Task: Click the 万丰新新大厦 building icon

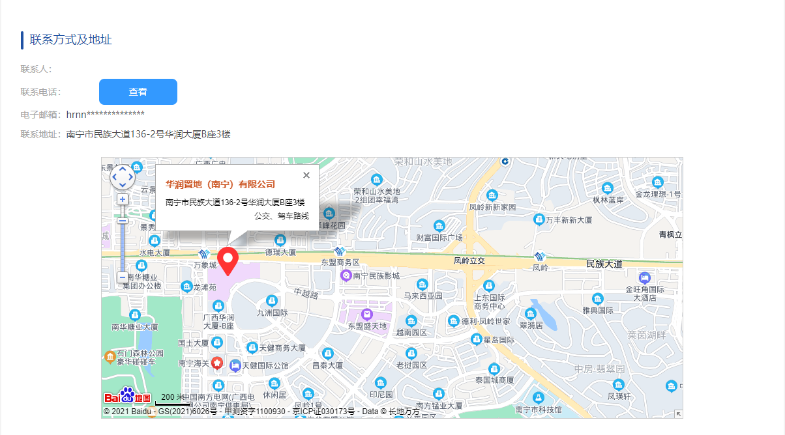Action: point(539,219)
